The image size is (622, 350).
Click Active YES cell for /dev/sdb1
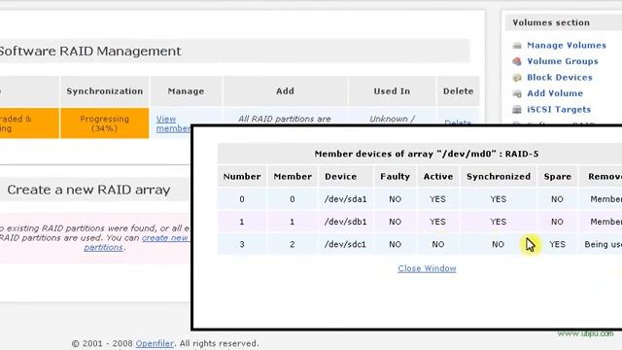pos(438,222)
